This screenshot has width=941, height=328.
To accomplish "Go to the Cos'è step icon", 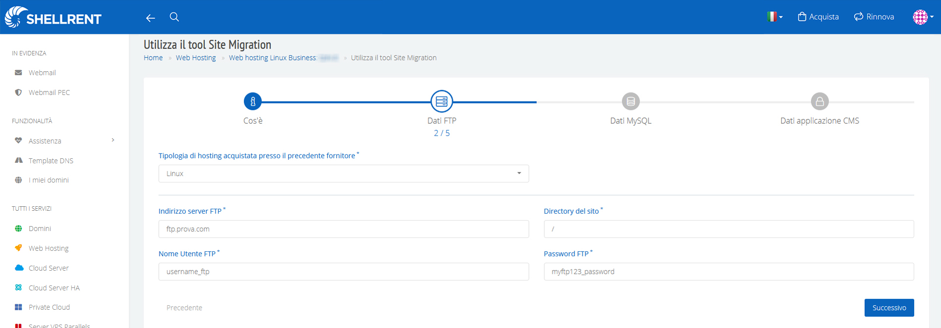I will tap(253, 101).
